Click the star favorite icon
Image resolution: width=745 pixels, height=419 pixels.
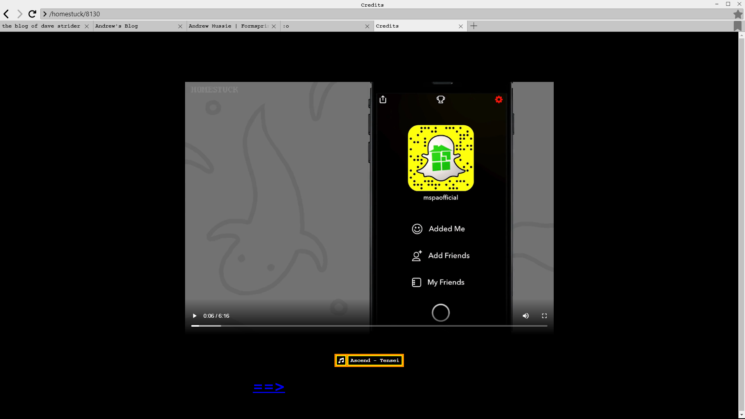tap(738, 14)
